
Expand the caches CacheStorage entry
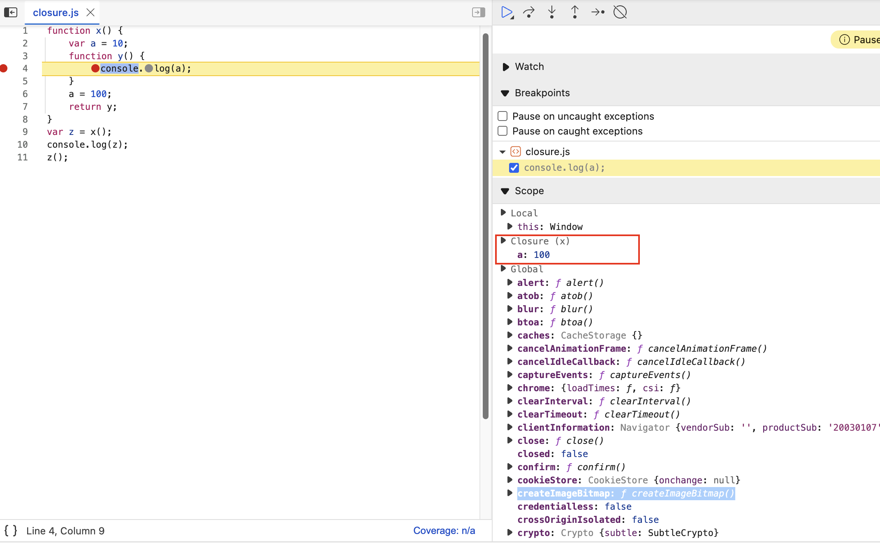click(x=510, y=335)
